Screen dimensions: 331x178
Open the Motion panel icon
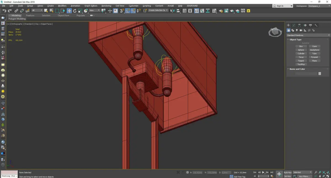pyautogui.click(x=305, y=25)
